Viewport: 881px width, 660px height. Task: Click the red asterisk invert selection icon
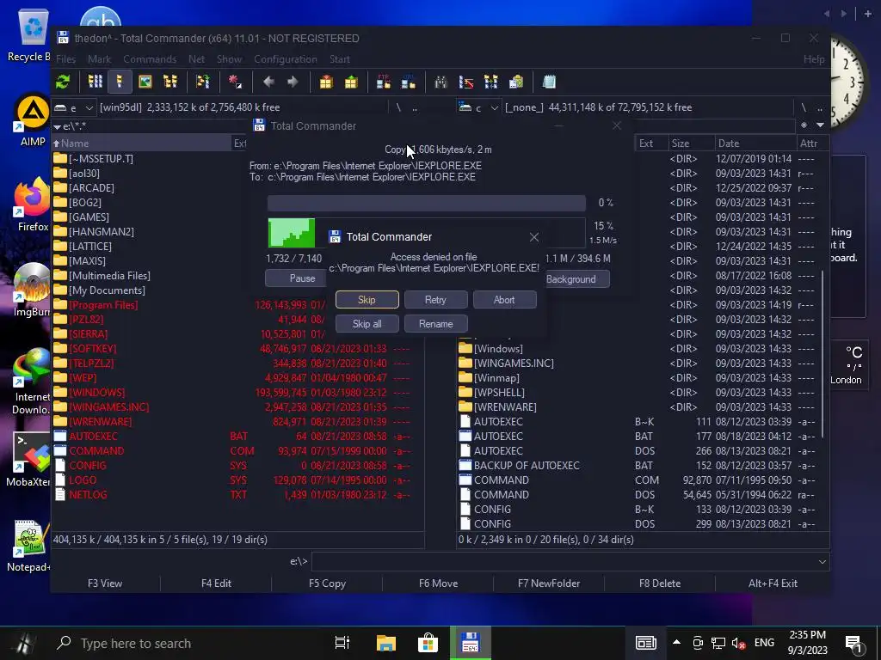(x=235, y=82)
